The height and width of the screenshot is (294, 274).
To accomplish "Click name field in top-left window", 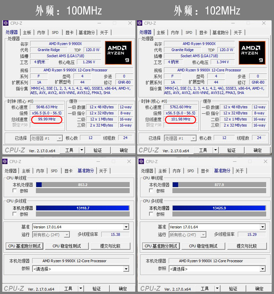I will point(65,44).
